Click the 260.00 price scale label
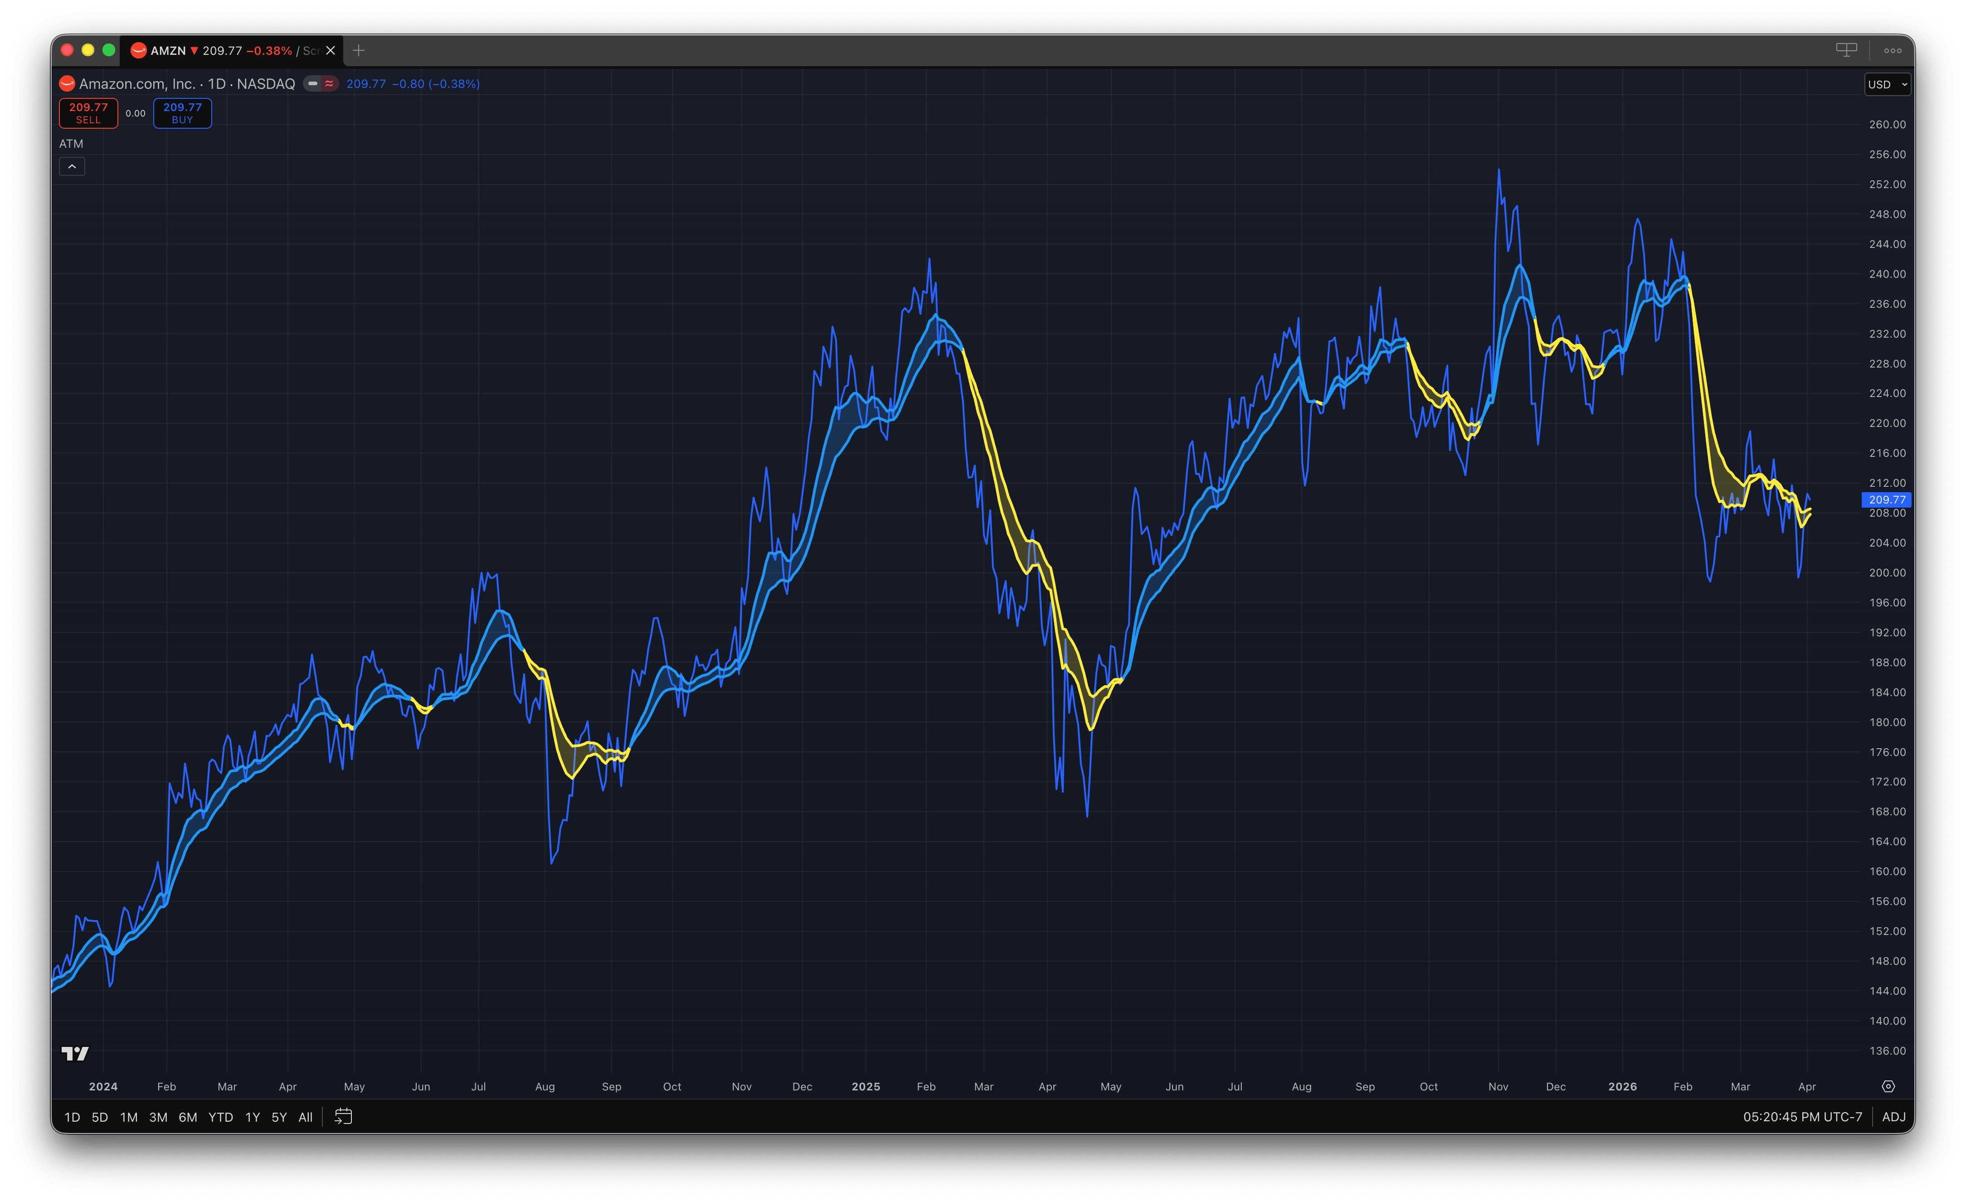This screenshot has height=1201, width=1966. 1887,125
